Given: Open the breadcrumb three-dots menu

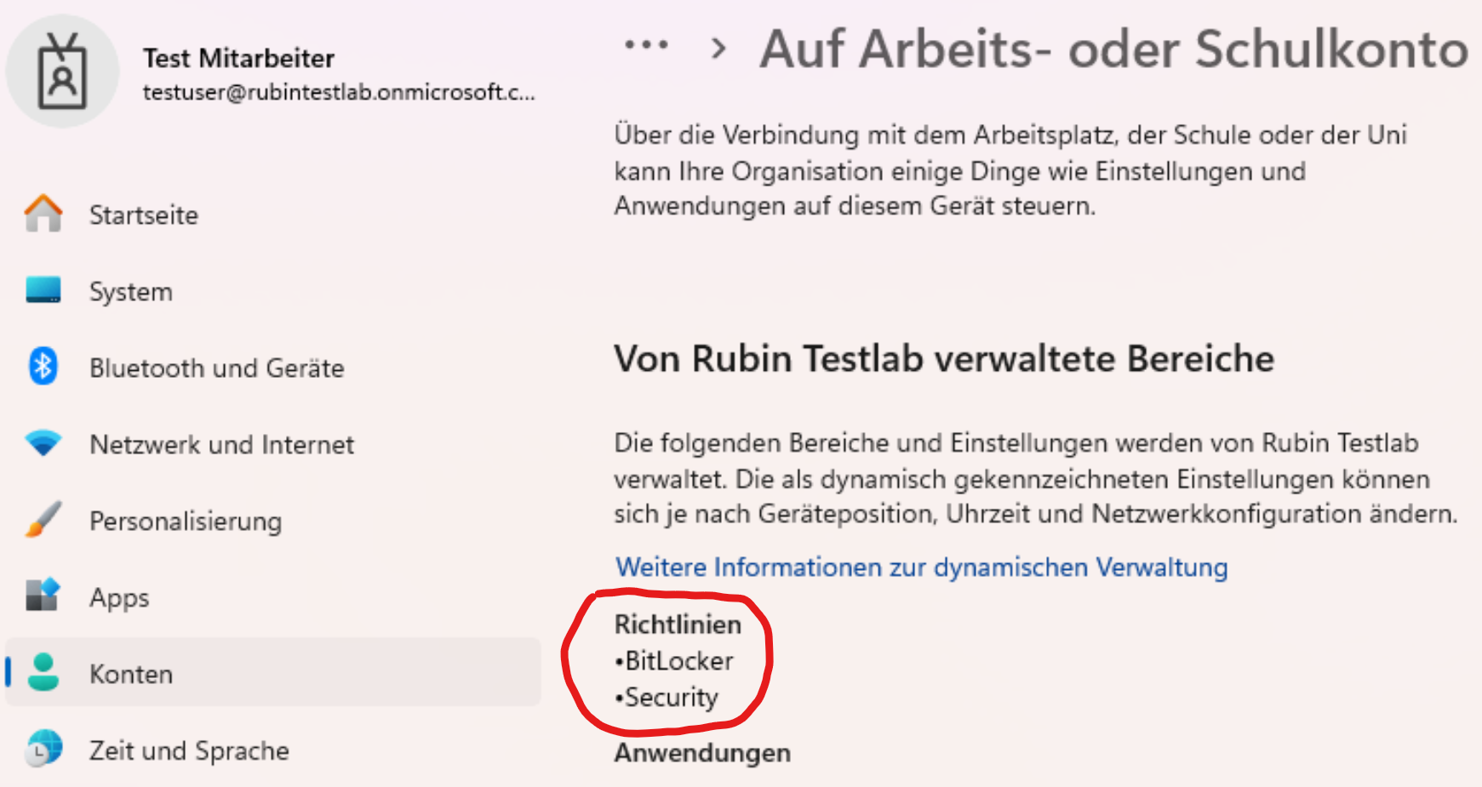Looking at the screenshot, I should point(646,45).
